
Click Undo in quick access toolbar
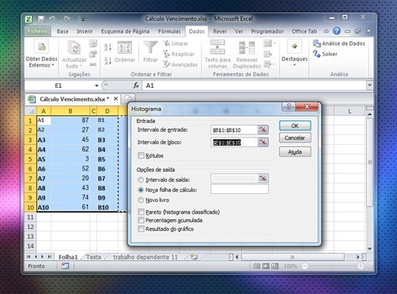coord(52,19)
